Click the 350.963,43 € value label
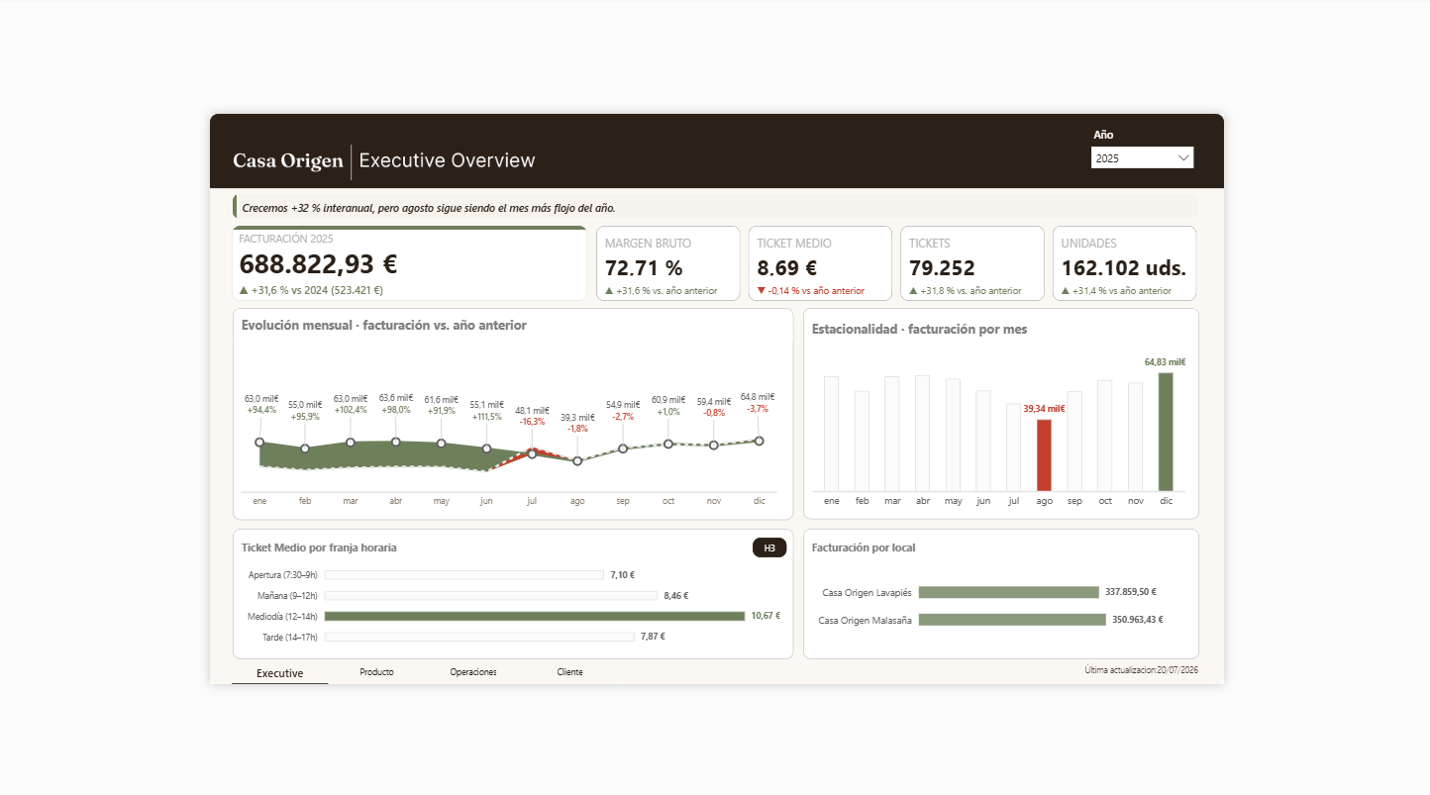Image resolution: width=1430 pixels, height=795 pixels. tap(1138, 620)
